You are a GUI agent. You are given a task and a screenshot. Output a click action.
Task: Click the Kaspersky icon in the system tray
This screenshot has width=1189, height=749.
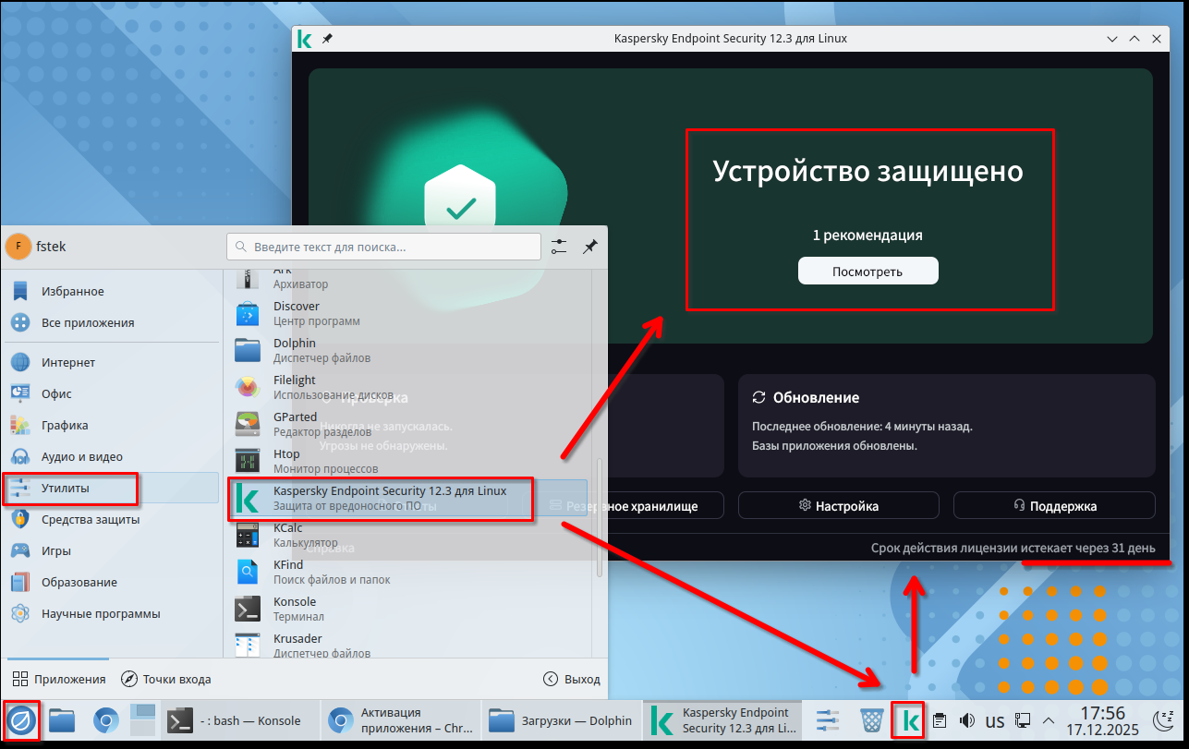click(909, 720)
